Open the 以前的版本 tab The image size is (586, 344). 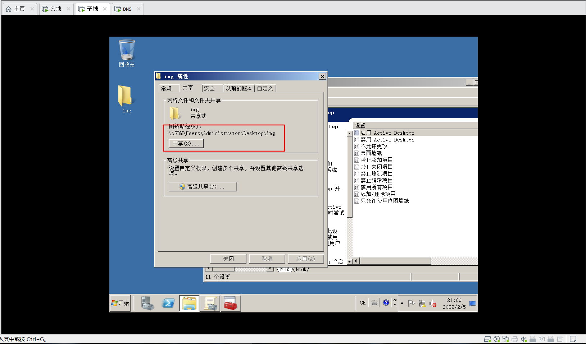pos(239,89)
